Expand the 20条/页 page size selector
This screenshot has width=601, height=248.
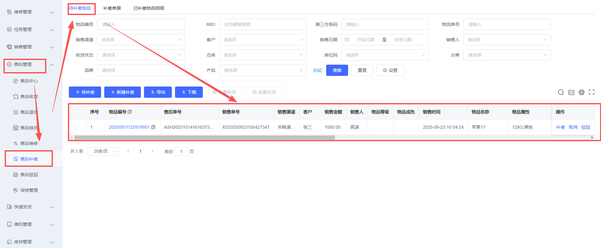pos(103,151)
